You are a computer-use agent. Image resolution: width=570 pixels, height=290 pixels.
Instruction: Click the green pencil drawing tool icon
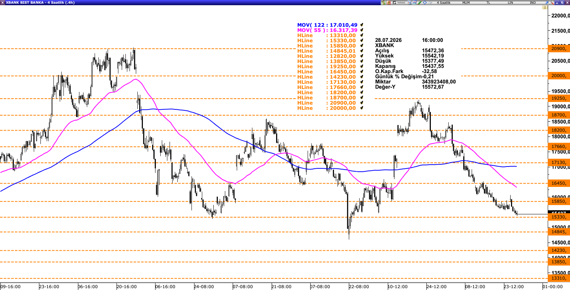420,3
